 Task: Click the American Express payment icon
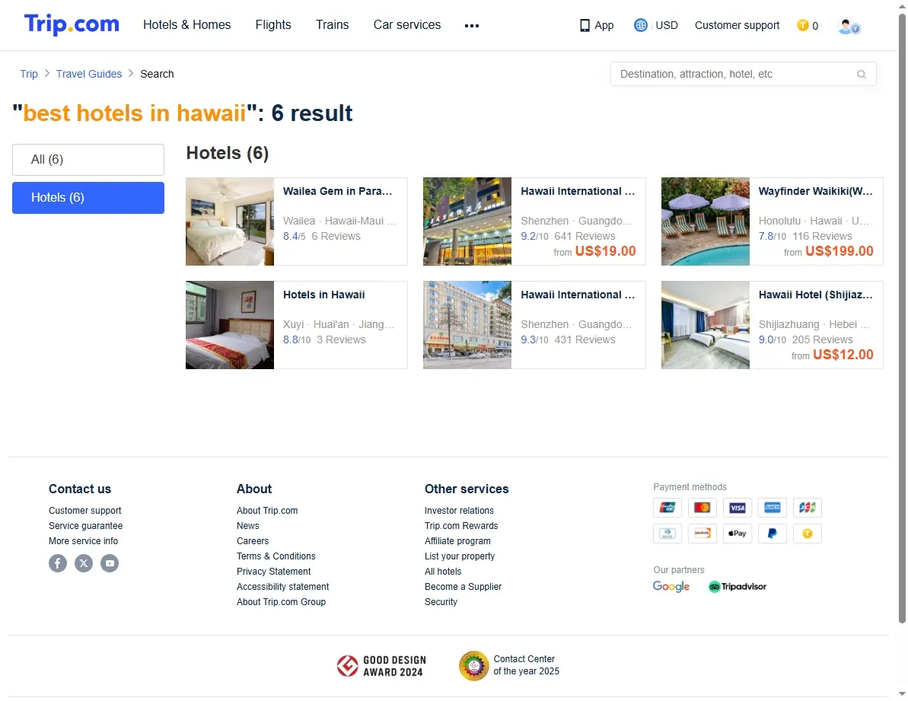coord(772,508)
